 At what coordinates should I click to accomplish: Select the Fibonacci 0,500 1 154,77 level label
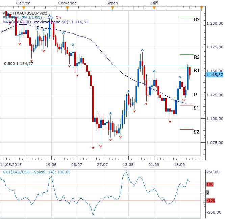tap(19, 63)
